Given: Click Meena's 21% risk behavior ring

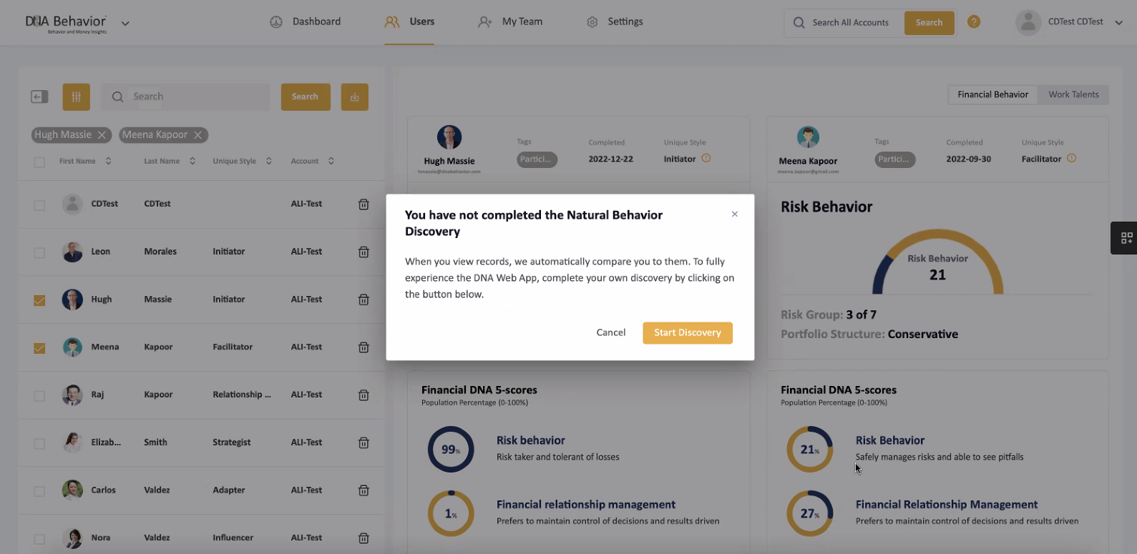Looking at the screenshot, I should tap(810, 449).
